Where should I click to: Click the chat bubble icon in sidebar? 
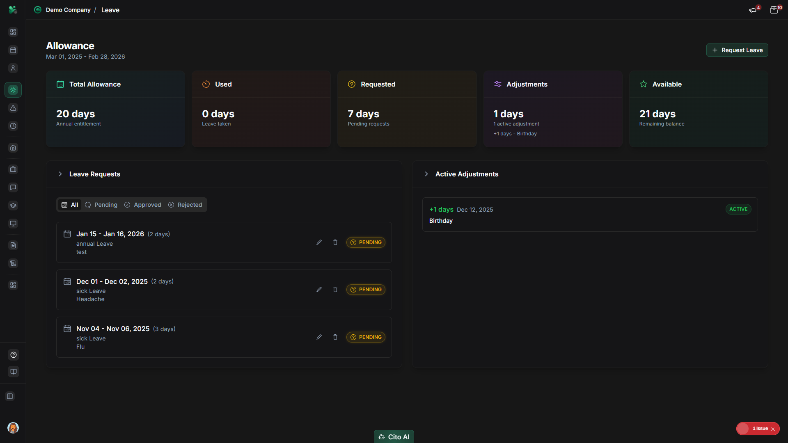[x=13, y=187]
